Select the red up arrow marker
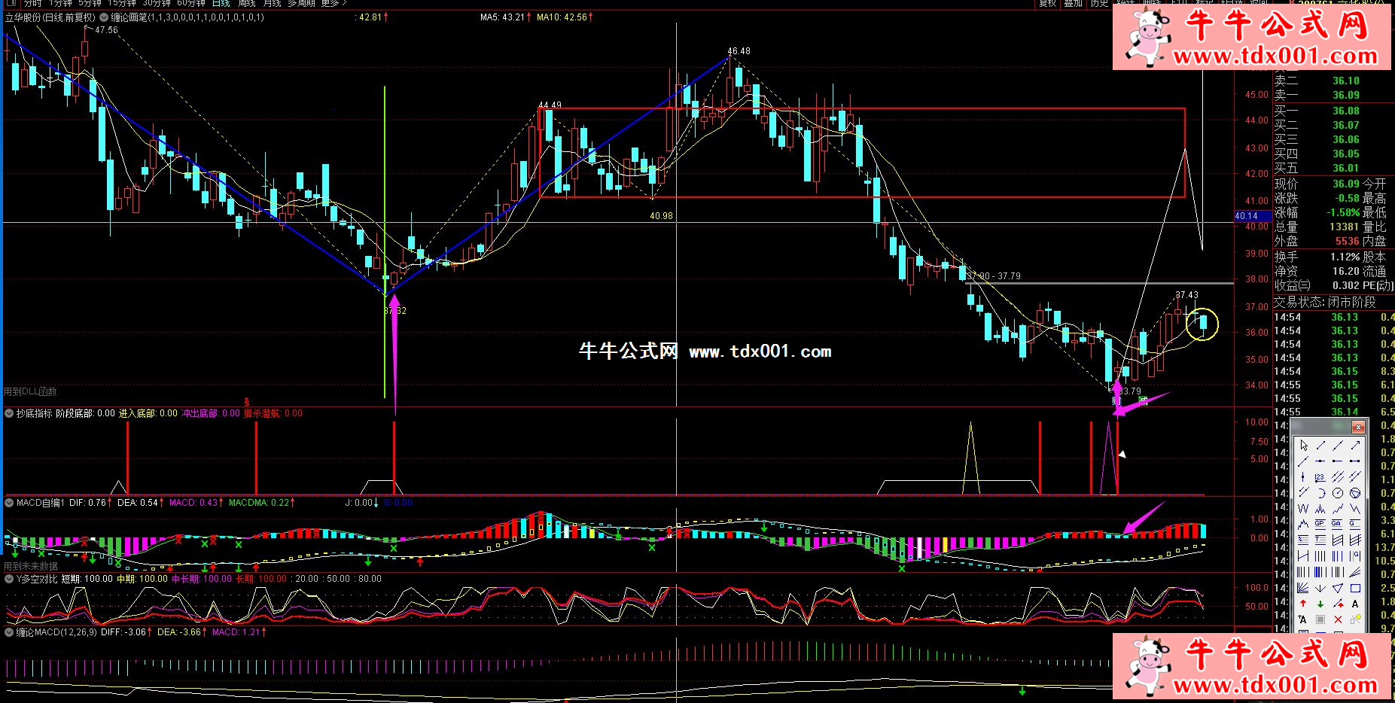Screen dimensions: 1395x703 [x=1304, y=604]
